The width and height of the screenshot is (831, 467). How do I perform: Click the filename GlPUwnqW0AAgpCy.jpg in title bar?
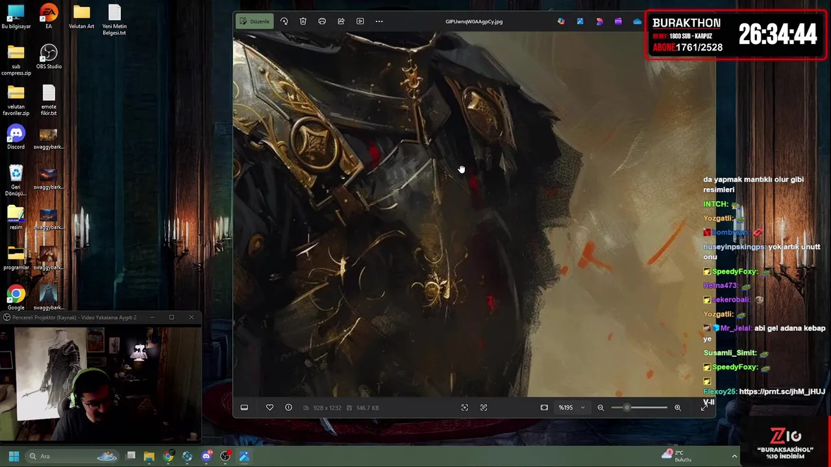(474, 21)
